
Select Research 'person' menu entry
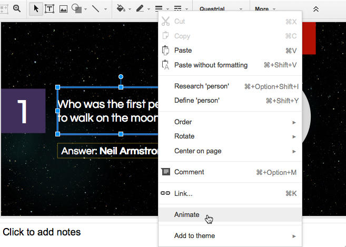(230, 86)
